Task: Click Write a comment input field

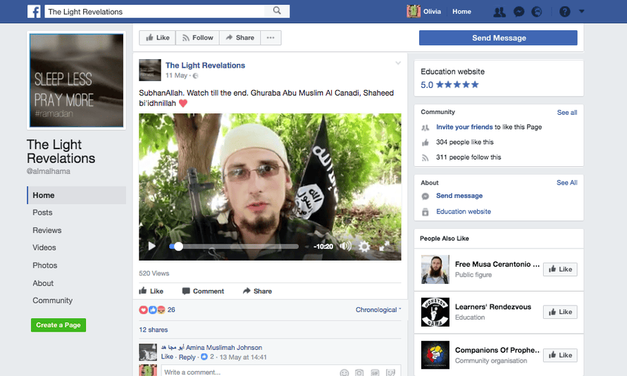Action: pos(282,372)
